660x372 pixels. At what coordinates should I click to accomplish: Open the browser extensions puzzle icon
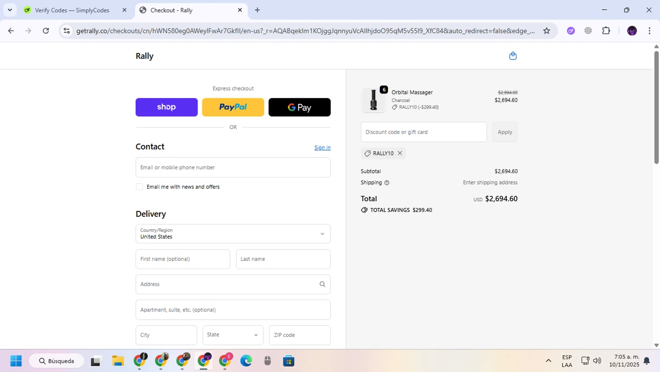[606, 31]
